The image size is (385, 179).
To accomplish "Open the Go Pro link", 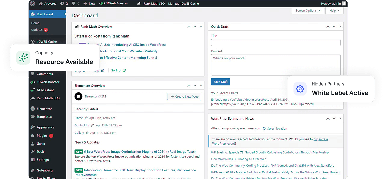I will [x=118, y=71].
